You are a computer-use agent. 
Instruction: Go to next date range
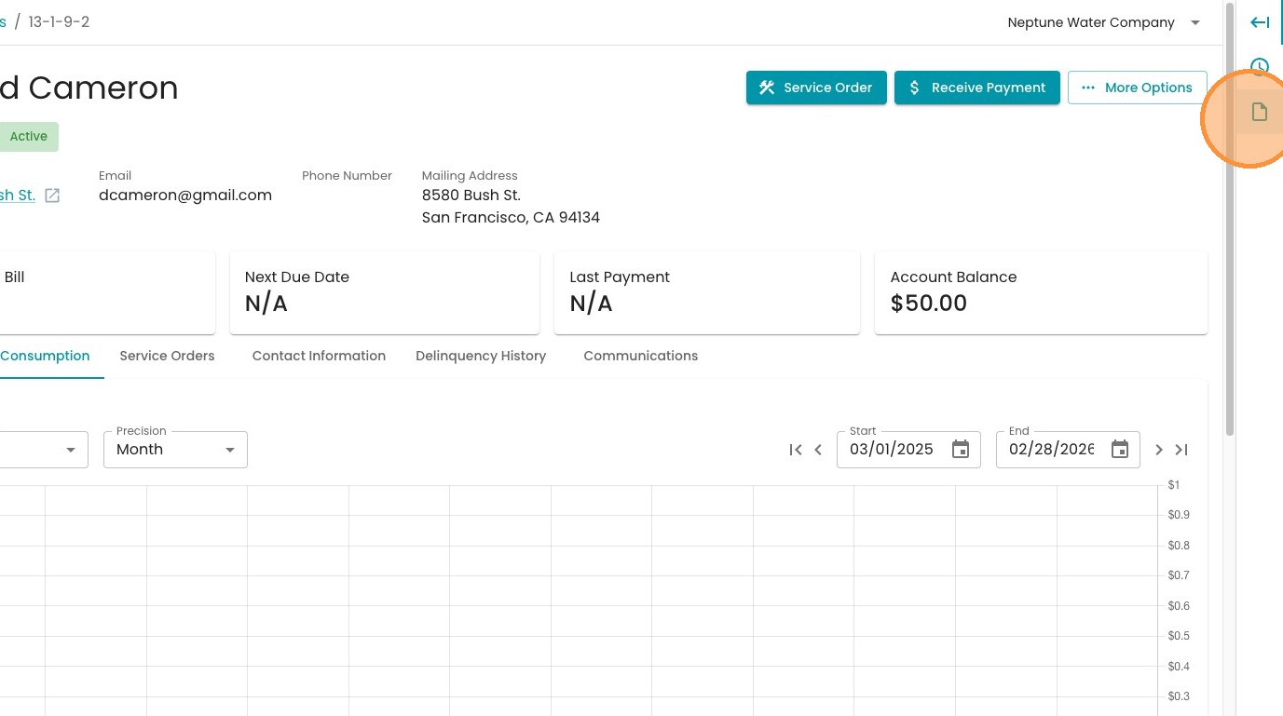tap(1159, 450)
